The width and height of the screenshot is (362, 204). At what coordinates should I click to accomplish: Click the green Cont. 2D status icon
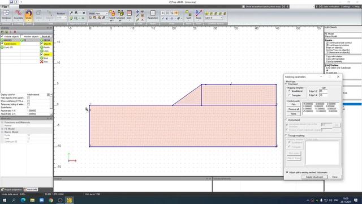click(x=2, y=47)
